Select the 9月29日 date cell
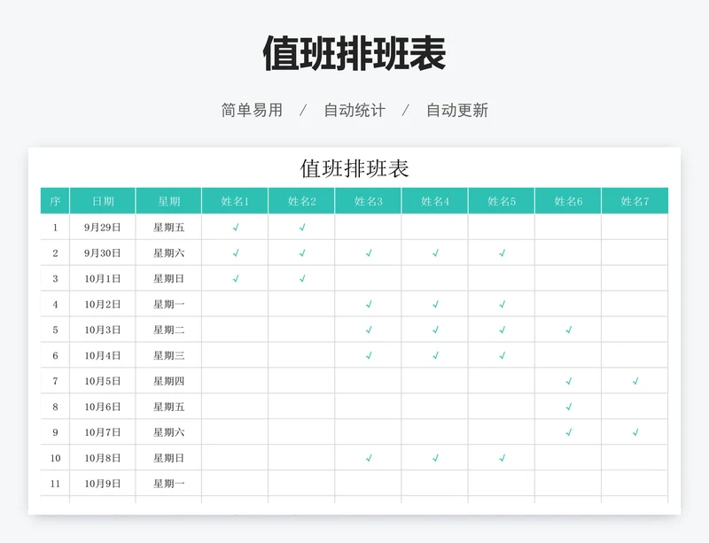Image resolution: width=709 pixels, height=543 pixels. click(x=103, y=228)
